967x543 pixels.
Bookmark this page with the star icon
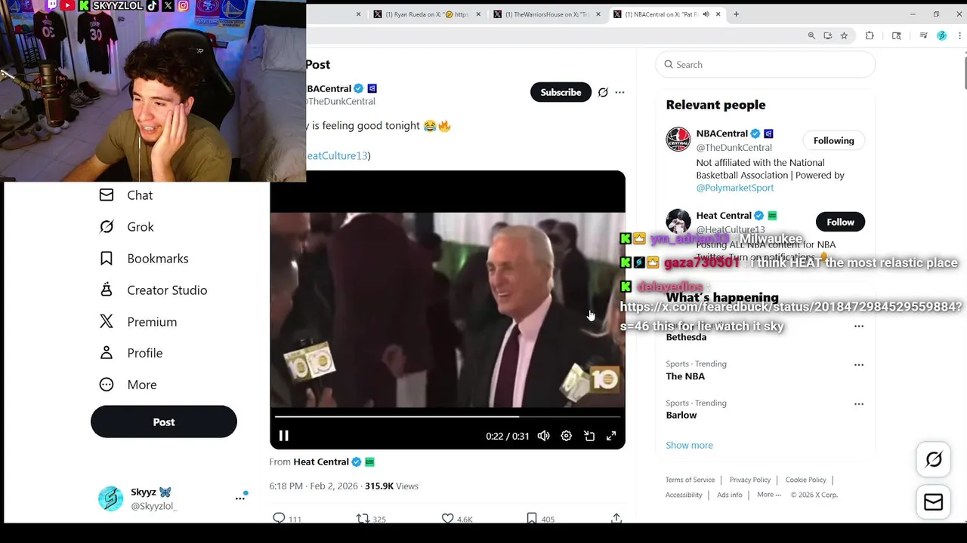(844, 35)
